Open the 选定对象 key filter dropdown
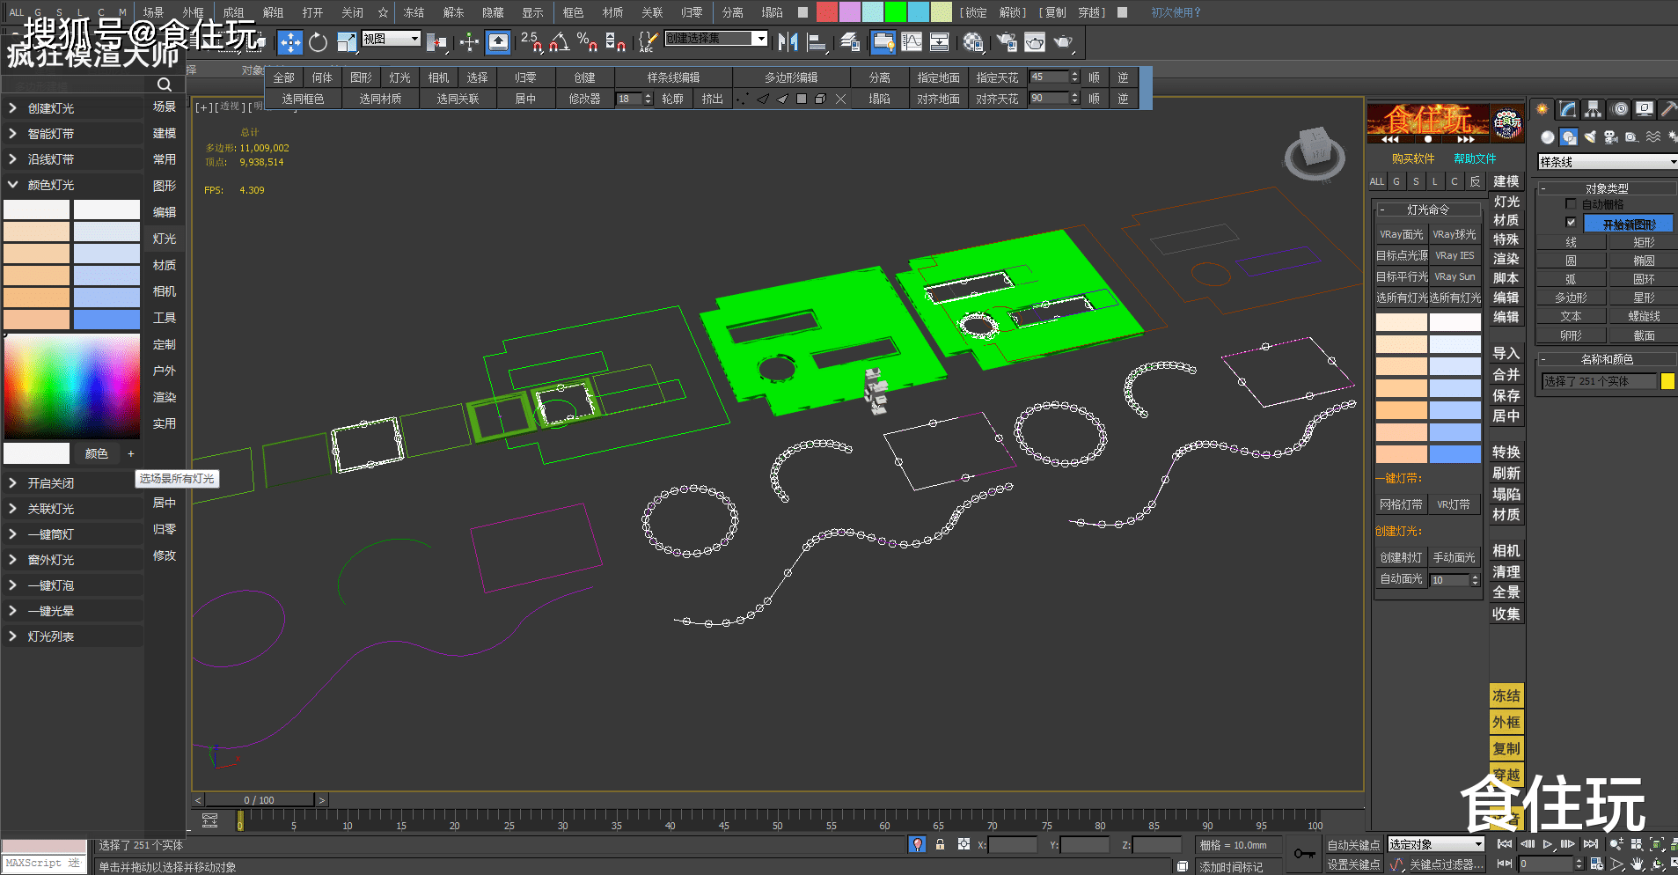 [1436, 844]
